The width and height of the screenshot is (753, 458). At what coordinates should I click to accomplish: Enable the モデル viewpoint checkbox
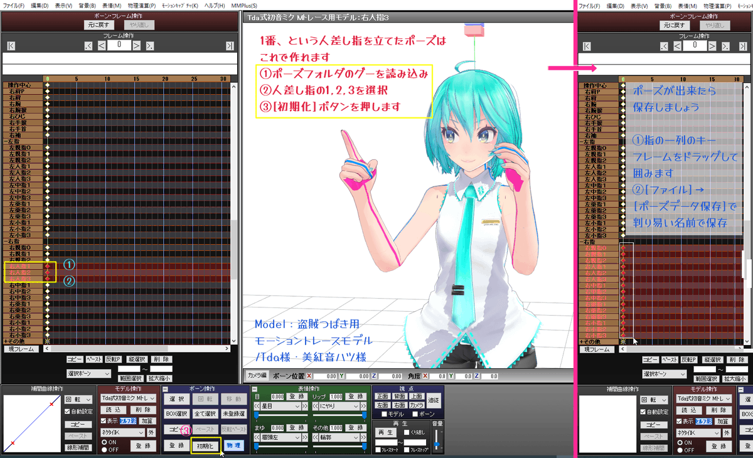pos(384,414)
